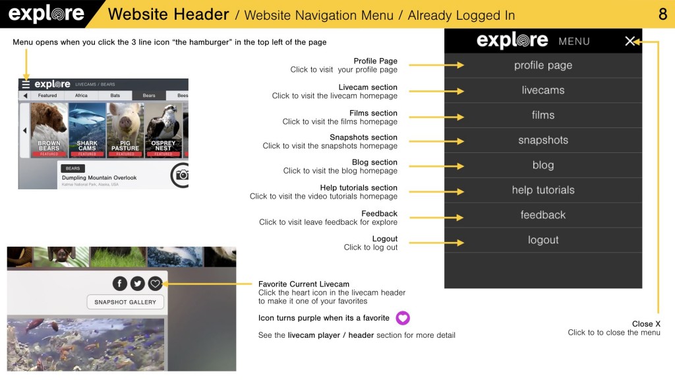Open profile page from menu
Screen dimensions: 675x380
[x=543, y=65]
